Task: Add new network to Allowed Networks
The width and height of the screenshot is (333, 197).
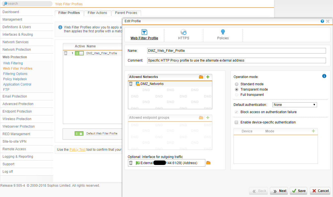Action: pos(208,77)
